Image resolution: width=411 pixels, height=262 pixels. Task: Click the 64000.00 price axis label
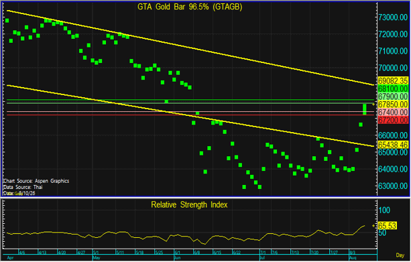[x=393, y=169]
